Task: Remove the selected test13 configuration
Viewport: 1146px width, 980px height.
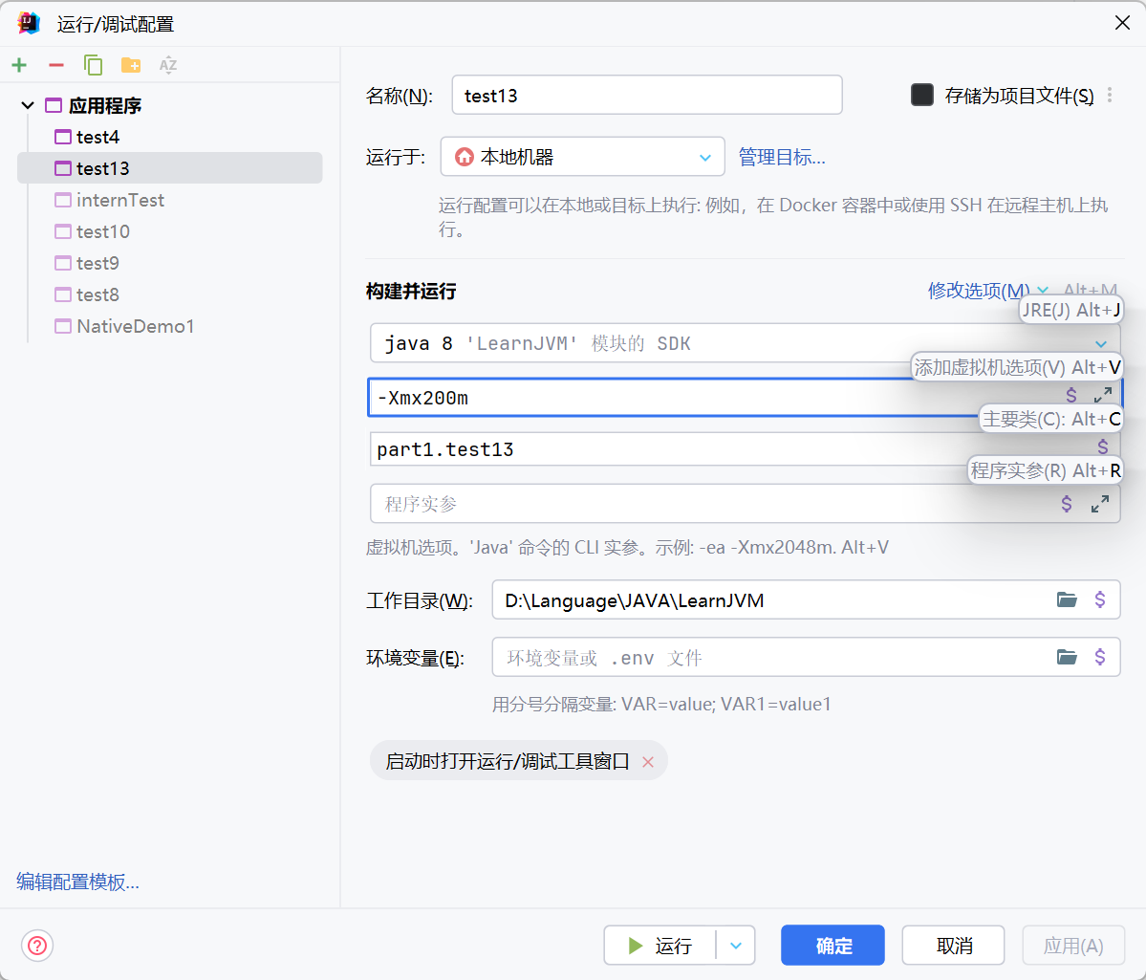Action: (x=55, y=65)
